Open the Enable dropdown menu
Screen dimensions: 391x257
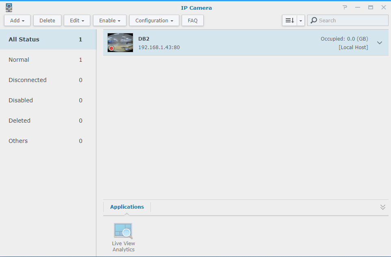(110, 20)
